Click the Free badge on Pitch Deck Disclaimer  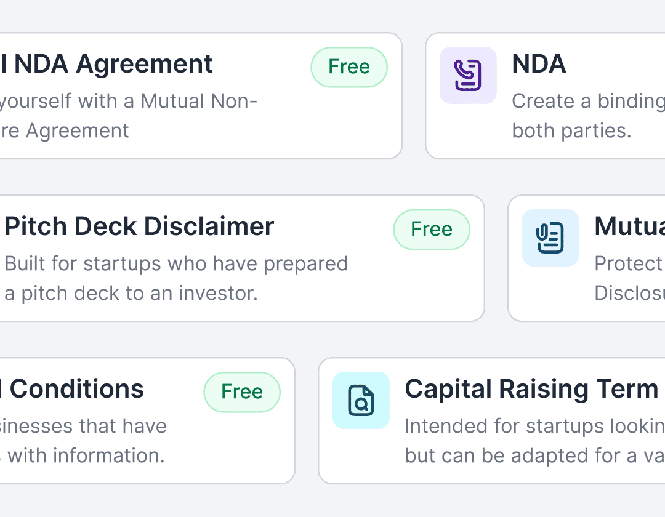pos(432,229)
